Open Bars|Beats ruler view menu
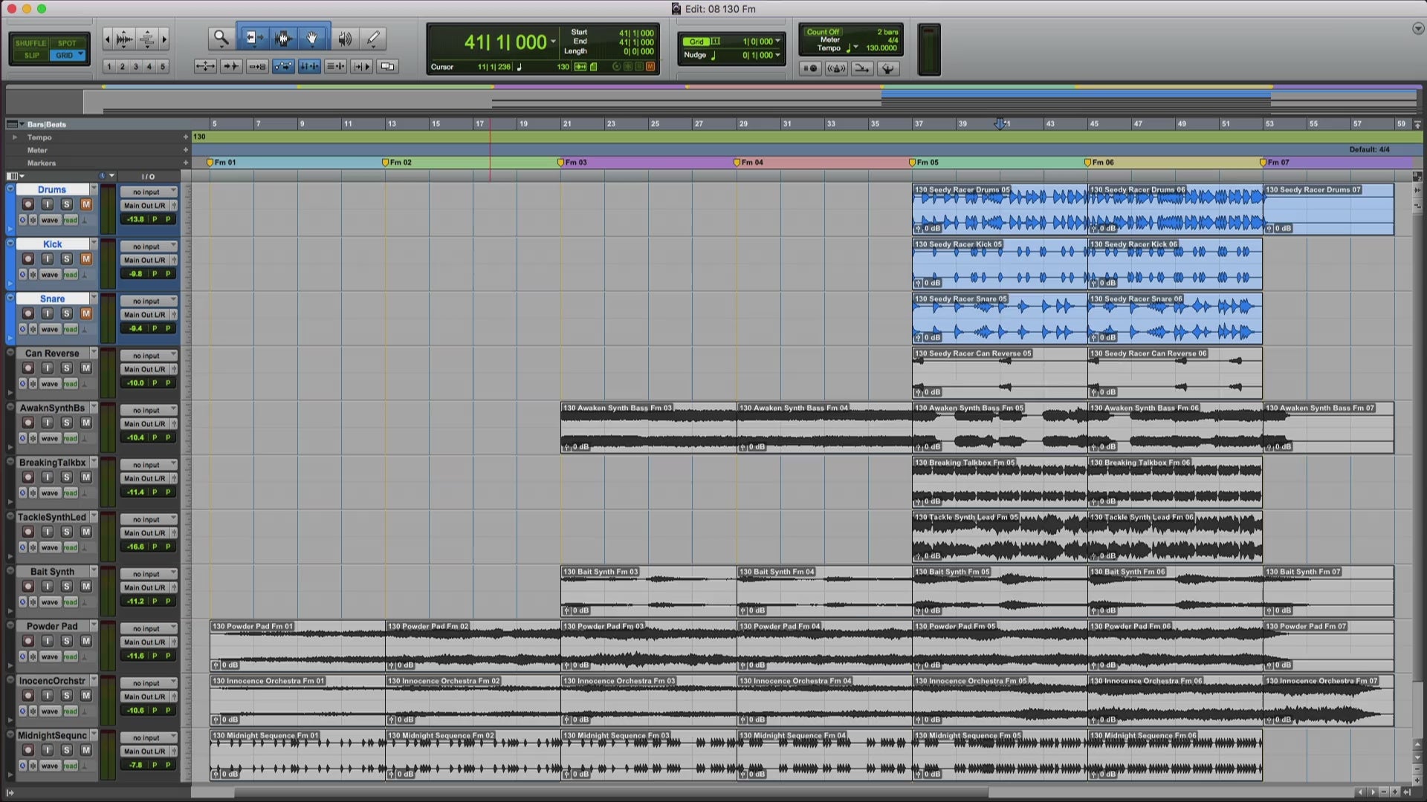1427x802 pixels. click(14, 124)
